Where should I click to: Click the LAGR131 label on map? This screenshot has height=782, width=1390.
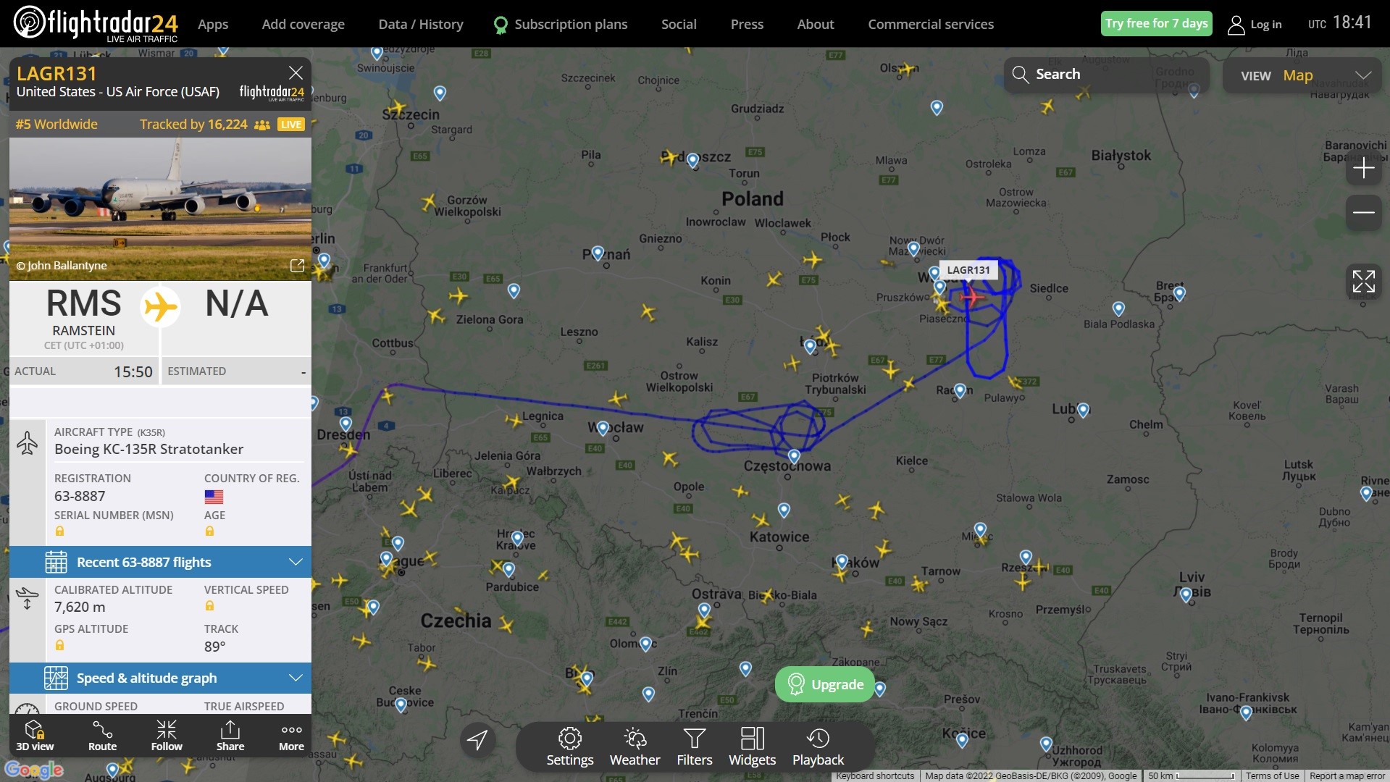coord(968,270)
